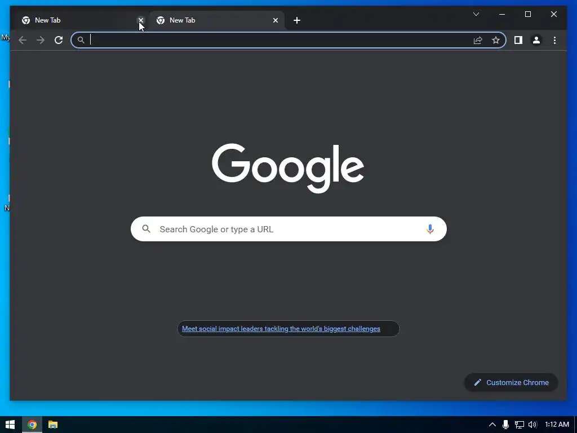The width and height of the screenshot is (577, 433).
Task: Close the second New Tab tab
Action: (275, 20)
